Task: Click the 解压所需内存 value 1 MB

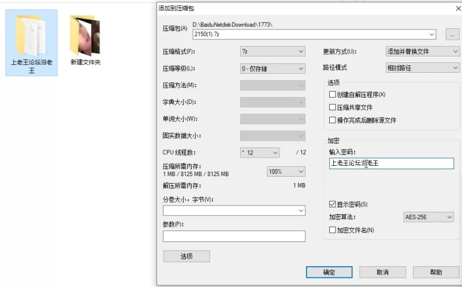Action: coord(299,185)
